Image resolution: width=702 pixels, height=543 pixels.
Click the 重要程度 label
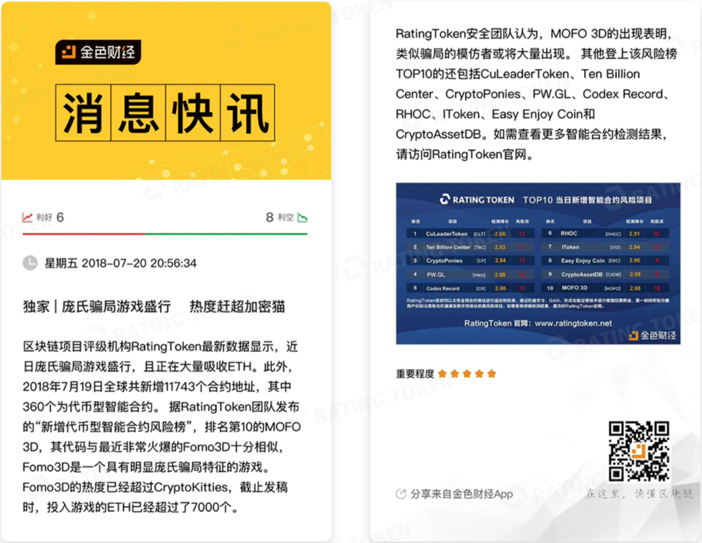click(x=415, y=374)
